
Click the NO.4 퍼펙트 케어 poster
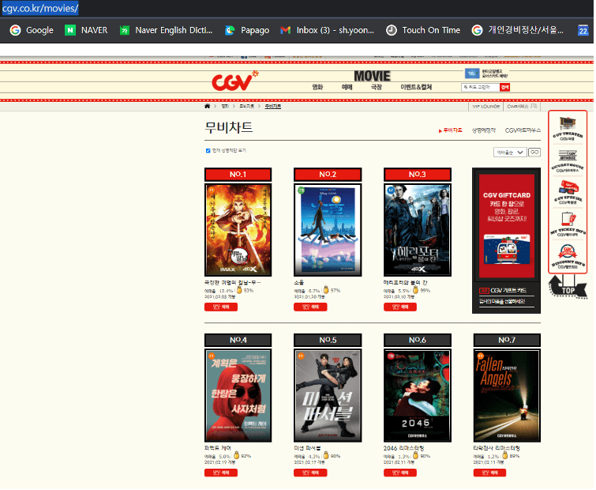[238, 396]
